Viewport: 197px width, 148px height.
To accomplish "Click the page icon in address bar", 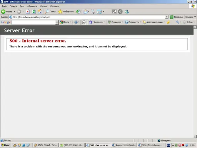I will [x=11, y=17].
